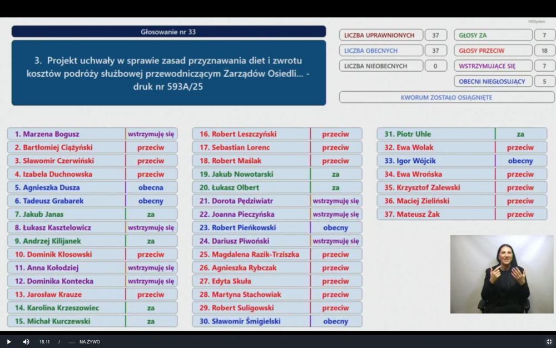
Task: Click the 'za' vote beside Piotr Uhle
Action: tap(520, 134)
